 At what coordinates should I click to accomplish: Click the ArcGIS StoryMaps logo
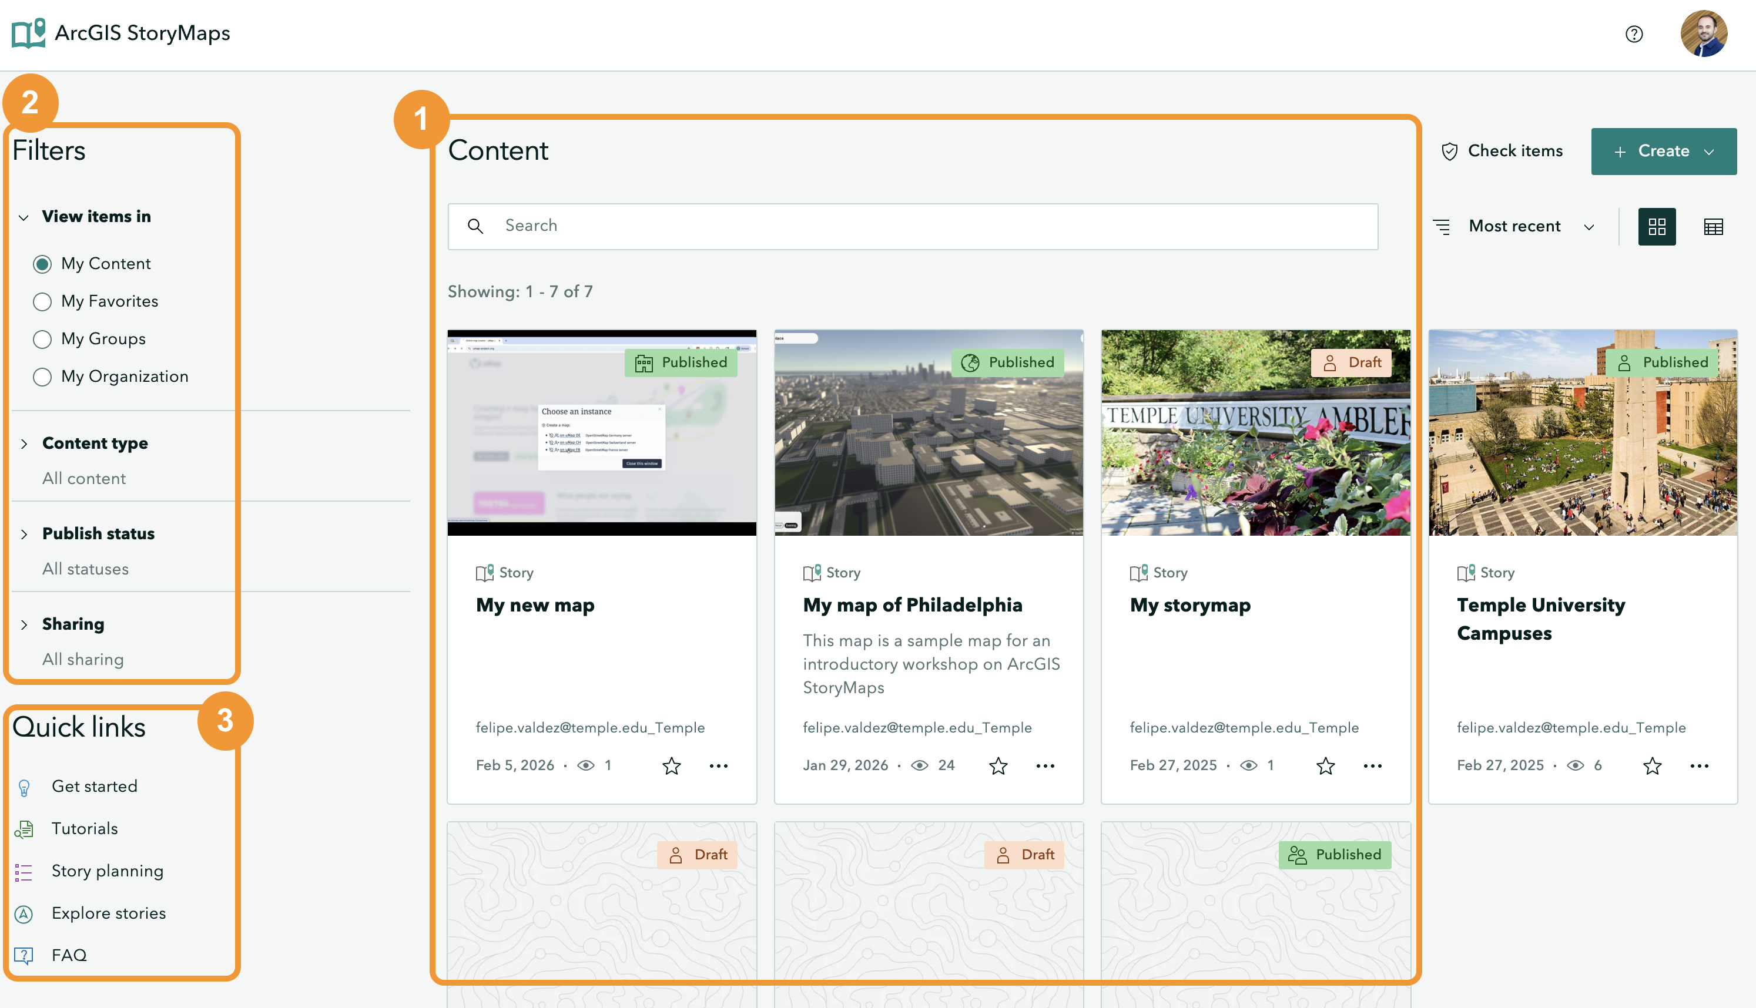click(121, 33)
